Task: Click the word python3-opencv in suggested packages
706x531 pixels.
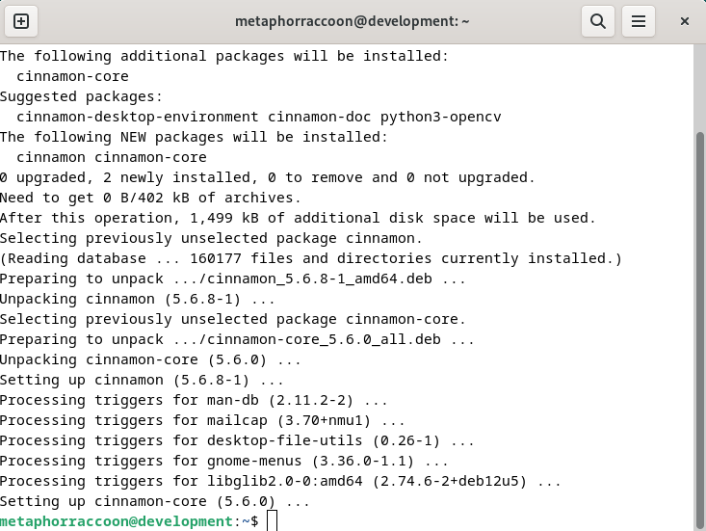Action: (x=440, y=117)
